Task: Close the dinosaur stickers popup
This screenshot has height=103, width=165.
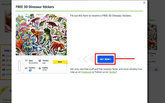Action: (144, 3)
